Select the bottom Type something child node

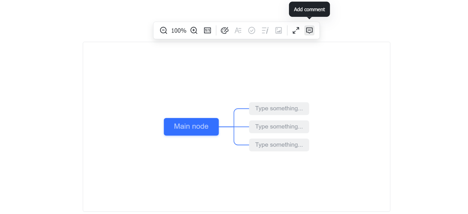point(279,145)
